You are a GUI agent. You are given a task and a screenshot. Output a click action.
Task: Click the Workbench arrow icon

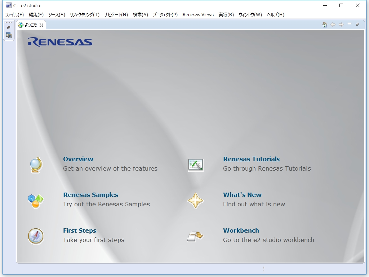click(196, 236)
